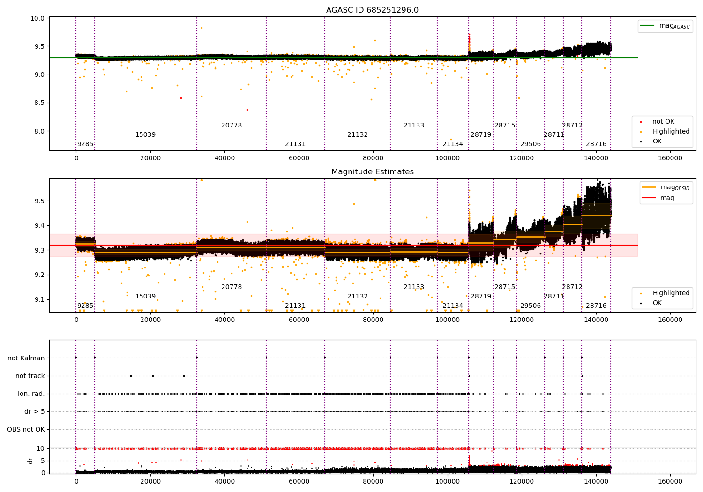Select the 'not track' axis label
The image size is (703, 492).
pos(30,376)
